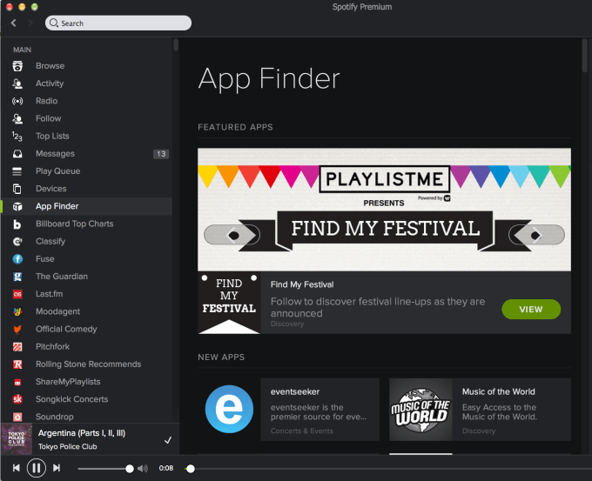Open Messages in the sidebar
Screen dimensions: 592x481
point(55,154)
